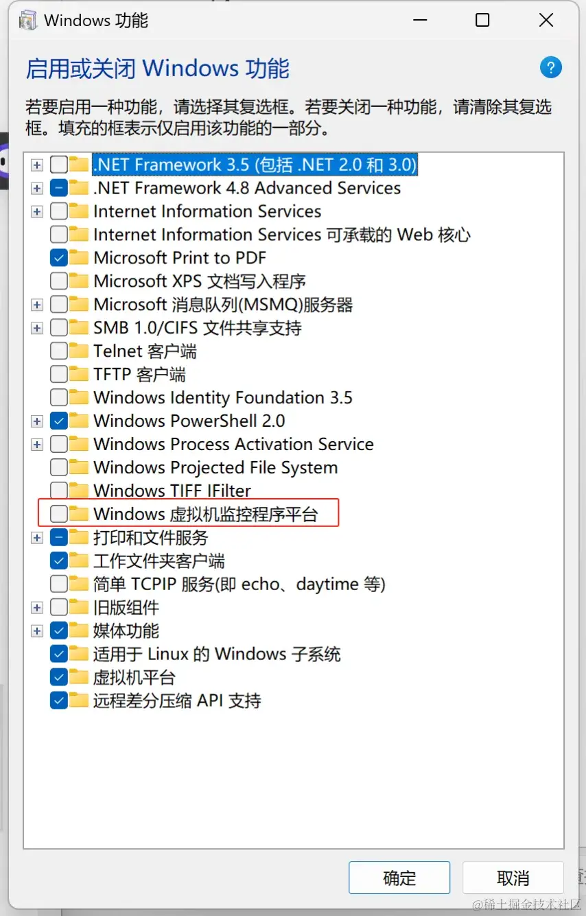Select the 远程差分压缩 API 支持 item
The height and width of the screenshot is (916, 586).
coord(177,701)
